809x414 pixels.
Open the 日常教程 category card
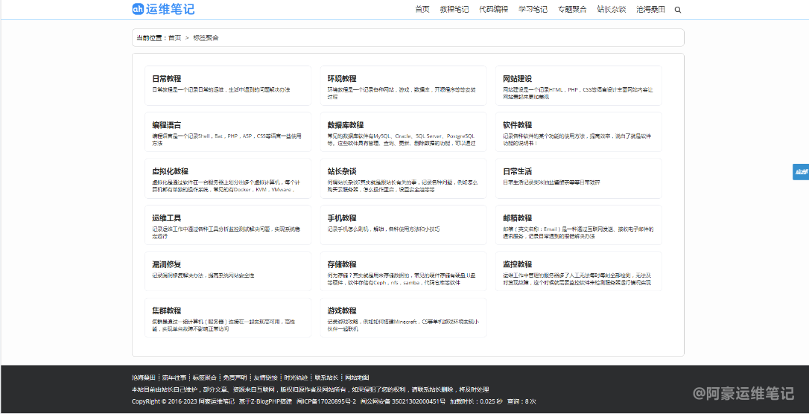point(167,78)
